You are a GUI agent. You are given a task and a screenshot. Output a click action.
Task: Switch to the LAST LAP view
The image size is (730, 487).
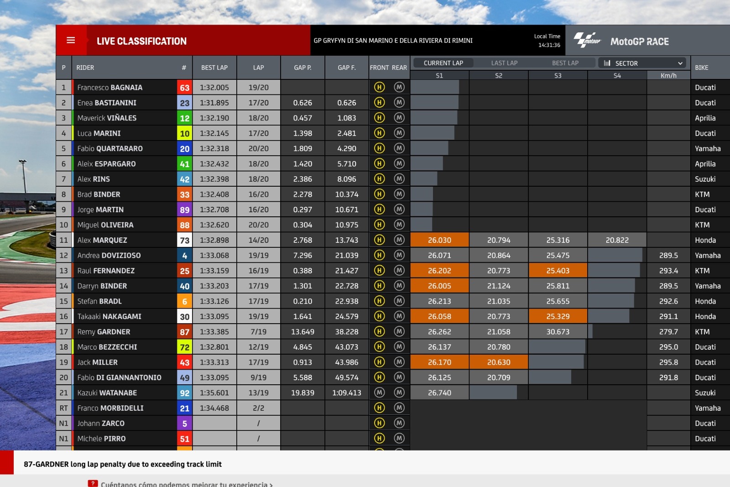pyautogui.click(x=504, y=63)
